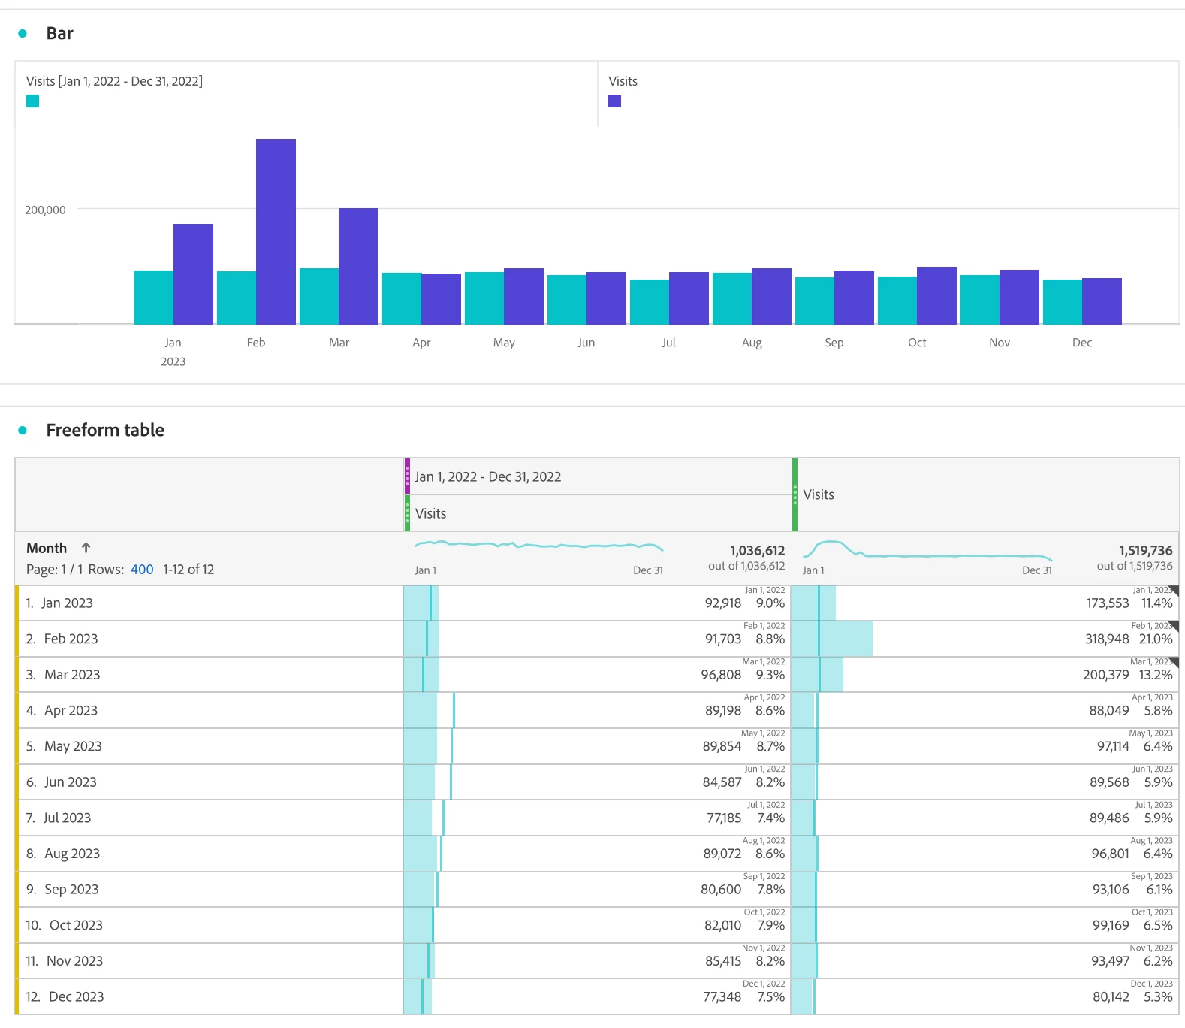The image size is (1185, 1028).
Task: Click the 84,587 visits cell
Action: pyautogui.click(x=597, y=782)
